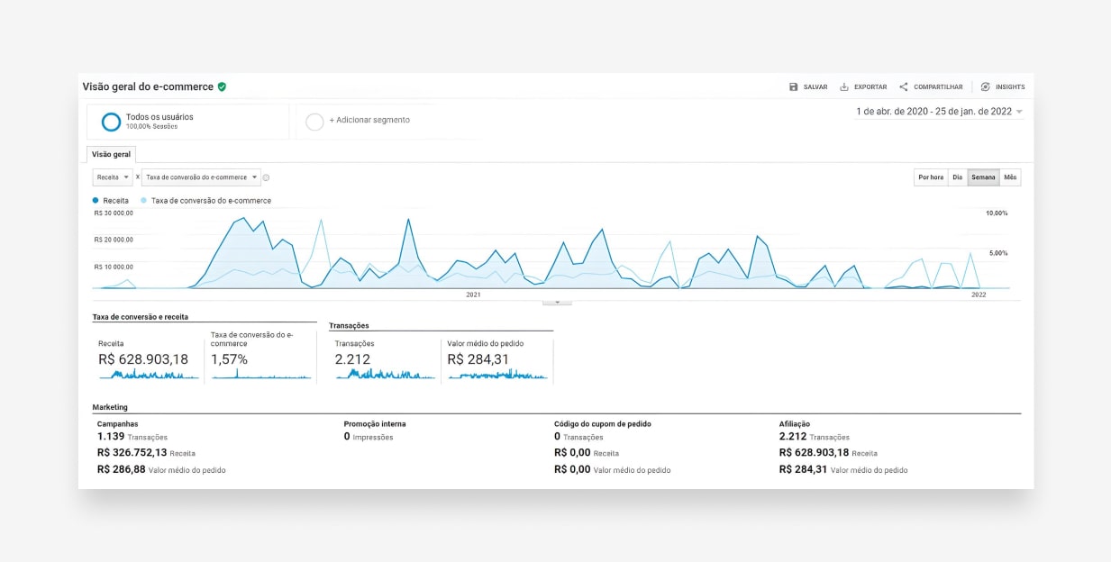Image resolution: width=1111 pixels, height=562 pixels.
Task: Switch to the Visão geral tab
Action: coord(112,155)
